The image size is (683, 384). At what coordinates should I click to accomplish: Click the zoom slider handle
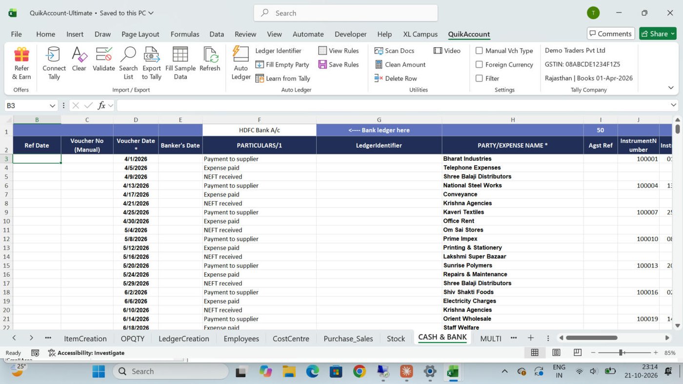click(621, 352)
